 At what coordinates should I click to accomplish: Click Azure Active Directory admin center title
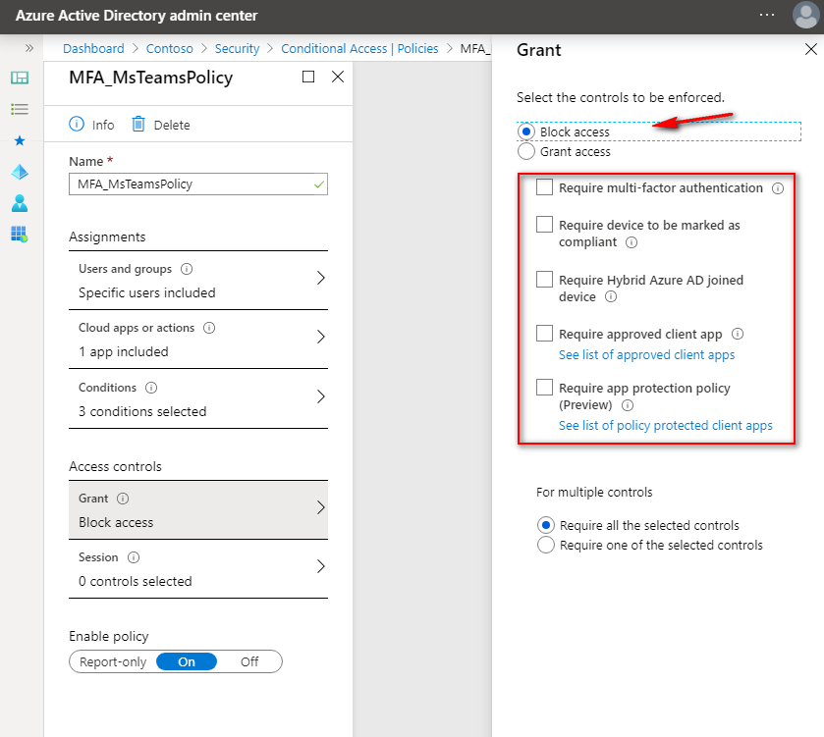(x=137, y=16)
